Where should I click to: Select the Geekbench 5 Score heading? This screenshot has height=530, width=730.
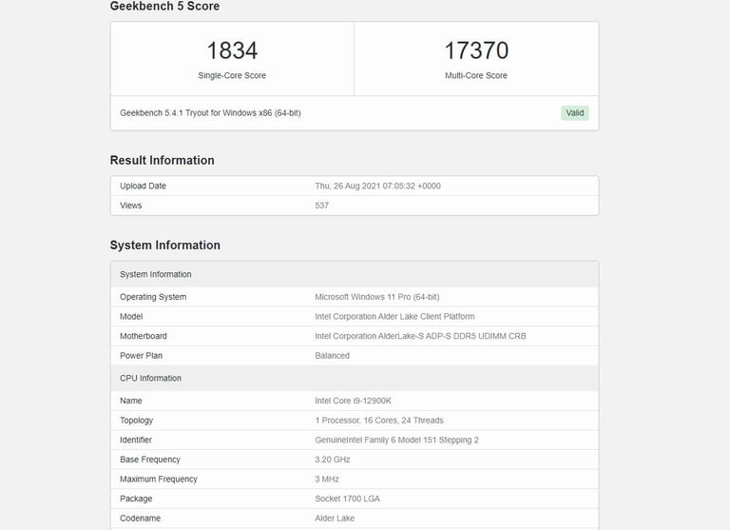point(164,7)
